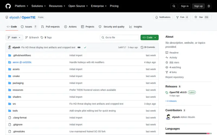217x135 pixels.
Task: Open the Insights tab
Action: click(x=136, y=27)
